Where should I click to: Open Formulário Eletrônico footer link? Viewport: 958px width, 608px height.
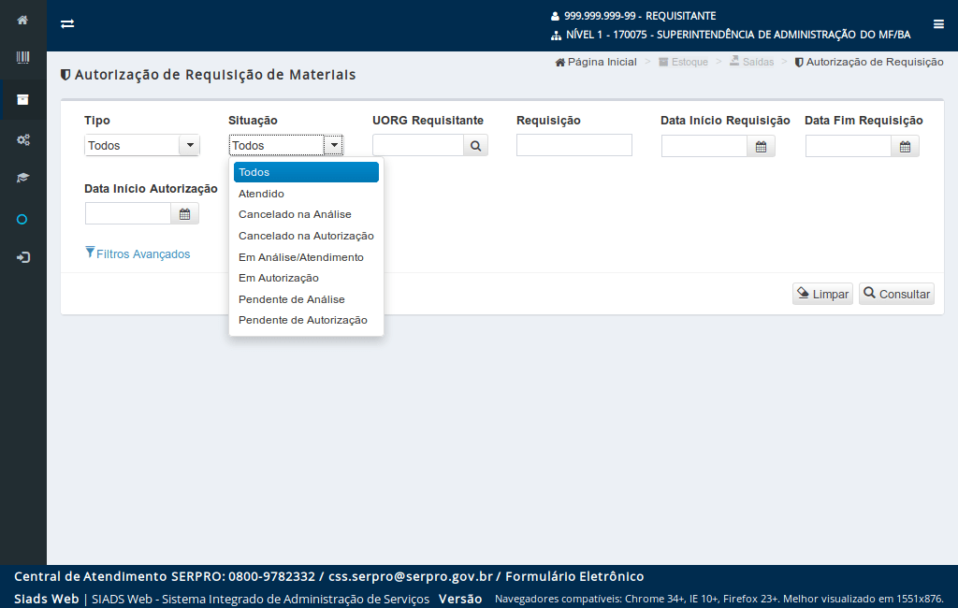[574, 576]
